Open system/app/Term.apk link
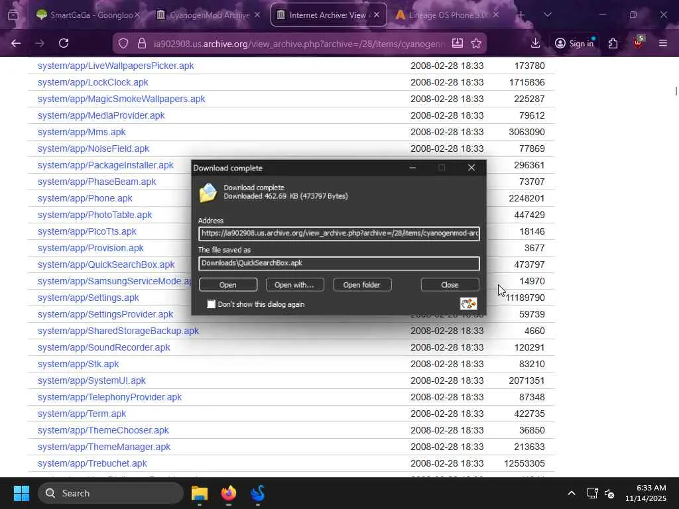679x509 pixels. coord(82,414)
